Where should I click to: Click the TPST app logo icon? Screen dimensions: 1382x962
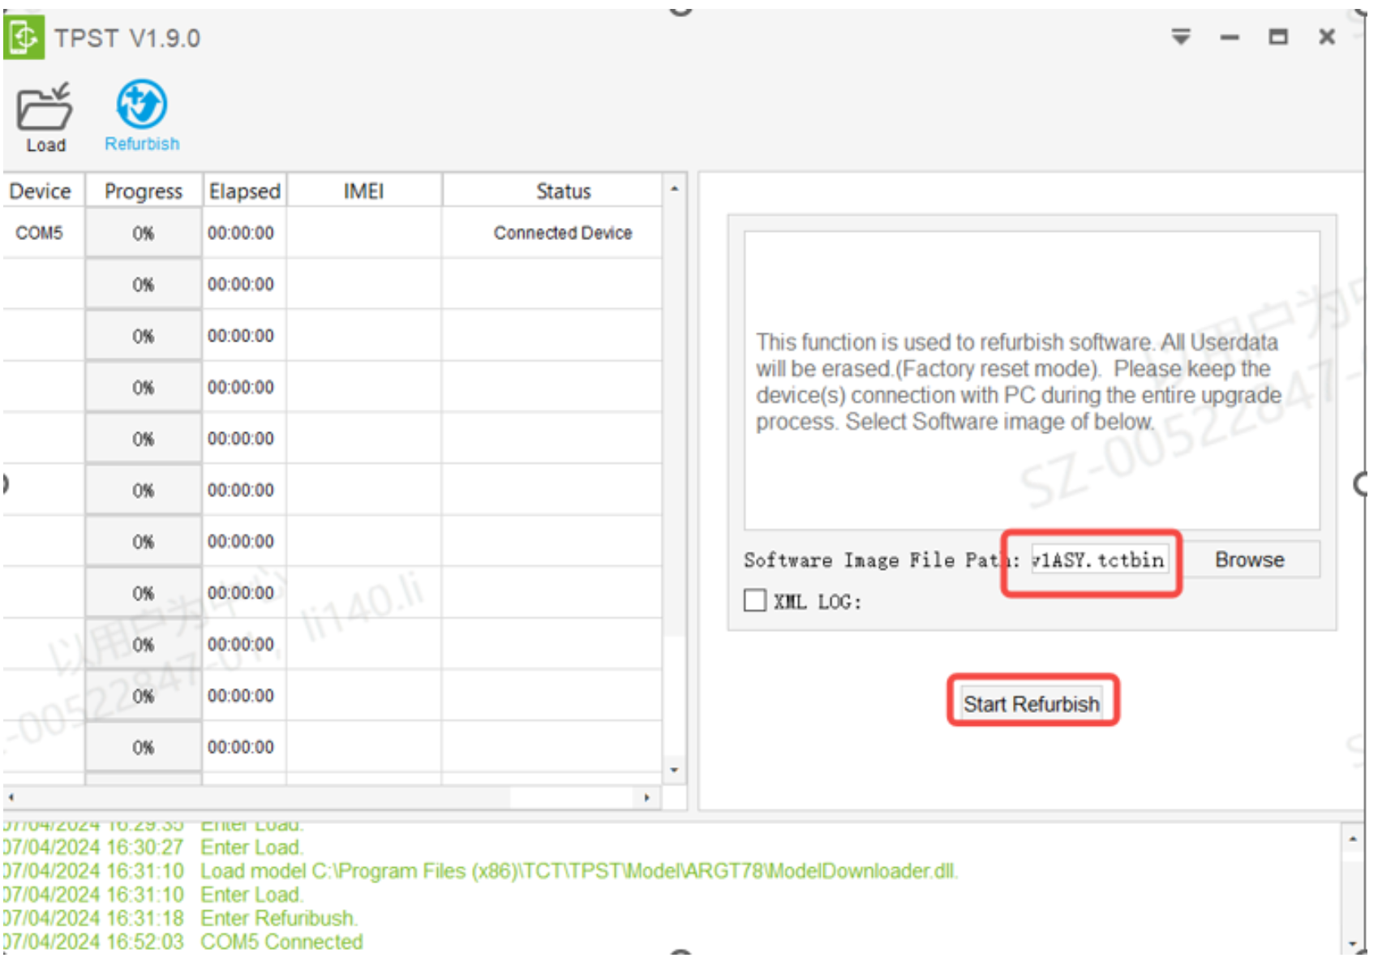pos(24,37)
